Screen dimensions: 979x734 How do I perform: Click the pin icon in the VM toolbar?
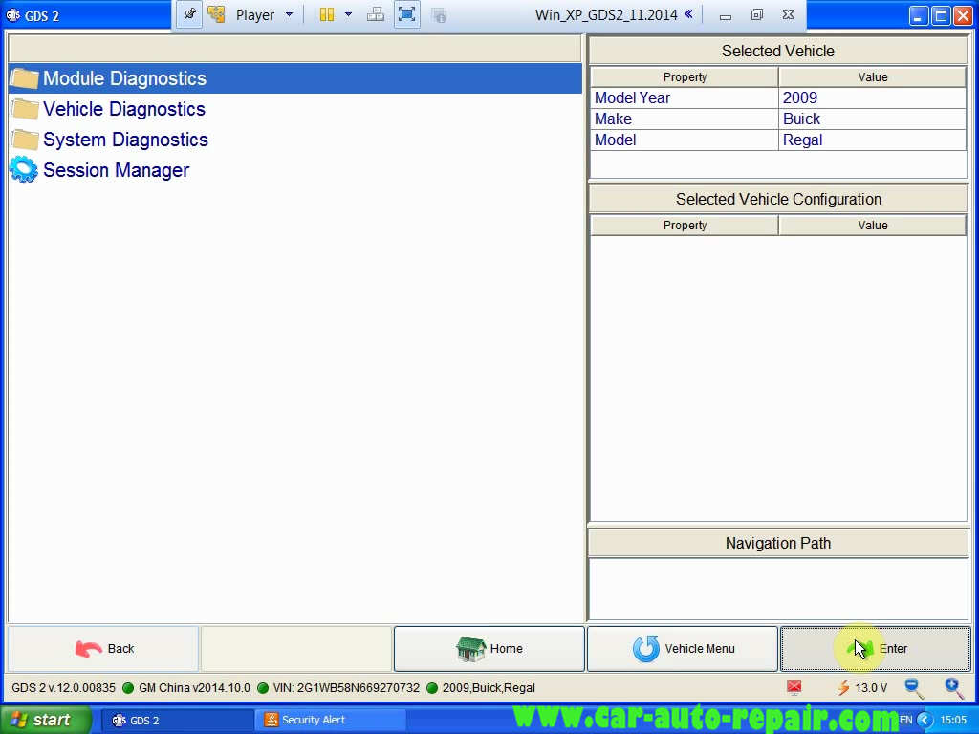pyautogui.click(x=189, y=14)
